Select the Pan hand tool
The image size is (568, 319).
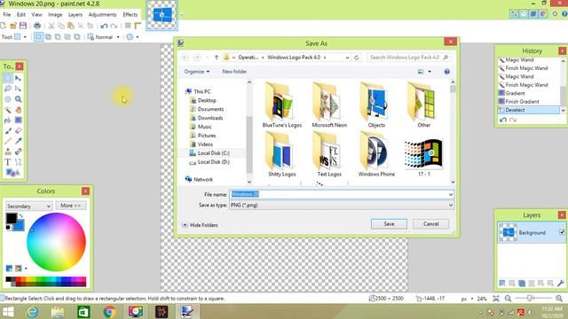click(x=18, y=110)
